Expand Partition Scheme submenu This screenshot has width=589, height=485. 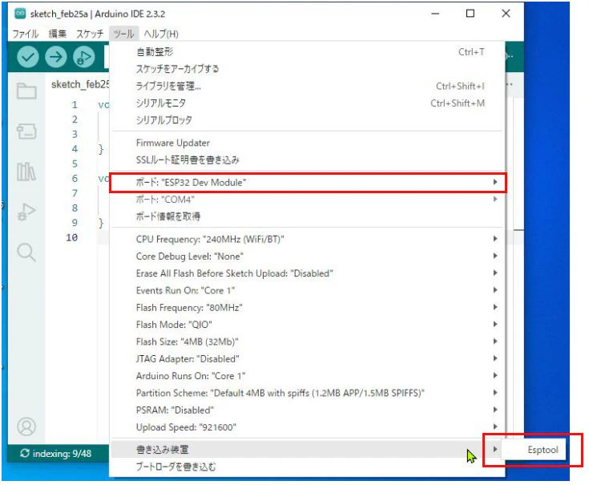pos(308,393)
